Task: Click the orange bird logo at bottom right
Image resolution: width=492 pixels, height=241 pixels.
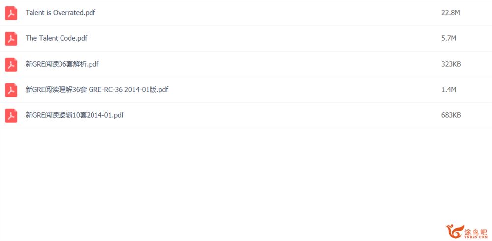Action: coord(455,231)
